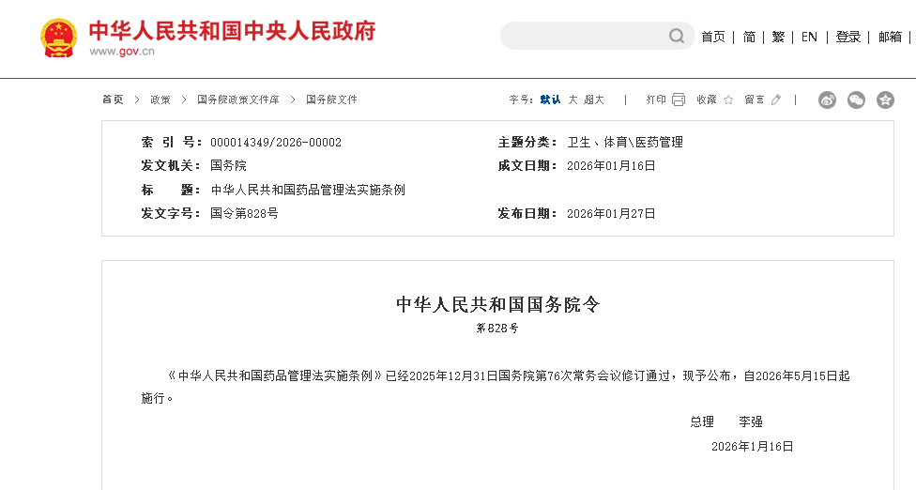
Task: Click the national emblem logo
Action: (58, 38)
